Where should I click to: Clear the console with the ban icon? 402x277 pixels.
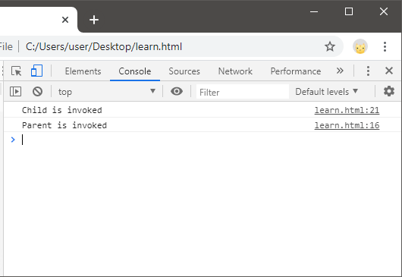click(37, 92)
